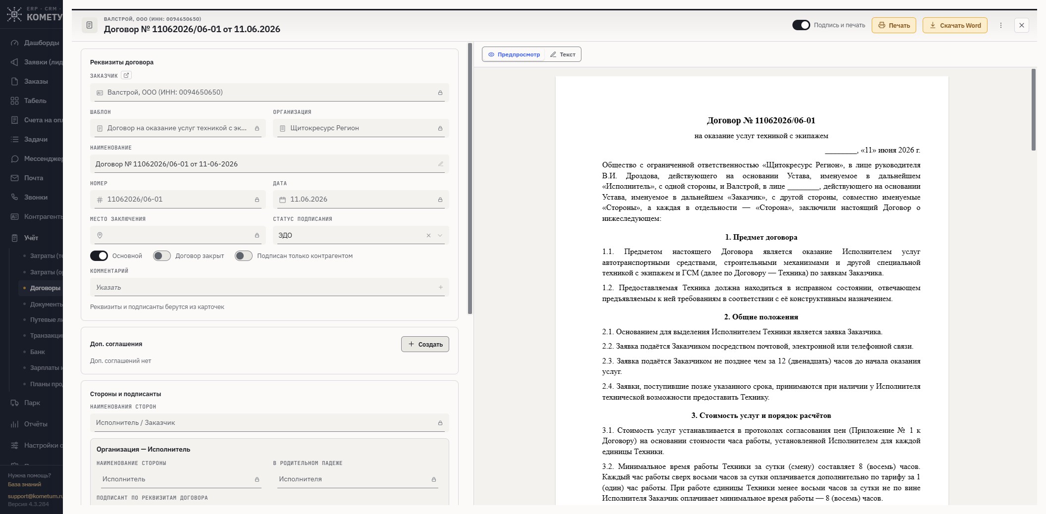Viewport: 1046px width, 514px height.
Task: Collapse the Учёт sidebar section
Action: tap(31, 238)
